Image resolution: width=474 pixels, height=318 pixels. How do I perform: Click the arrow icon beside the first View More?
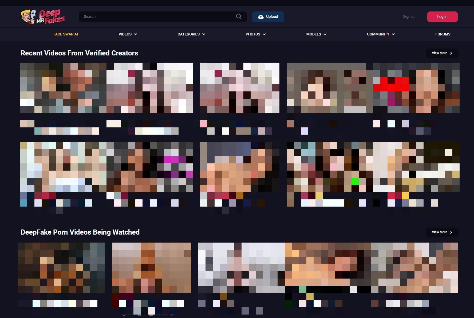pos(451,53)
